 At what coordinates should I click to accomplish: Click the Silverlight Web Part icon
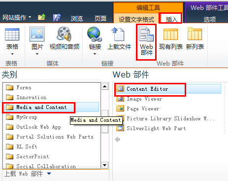(x=120, y=128)
